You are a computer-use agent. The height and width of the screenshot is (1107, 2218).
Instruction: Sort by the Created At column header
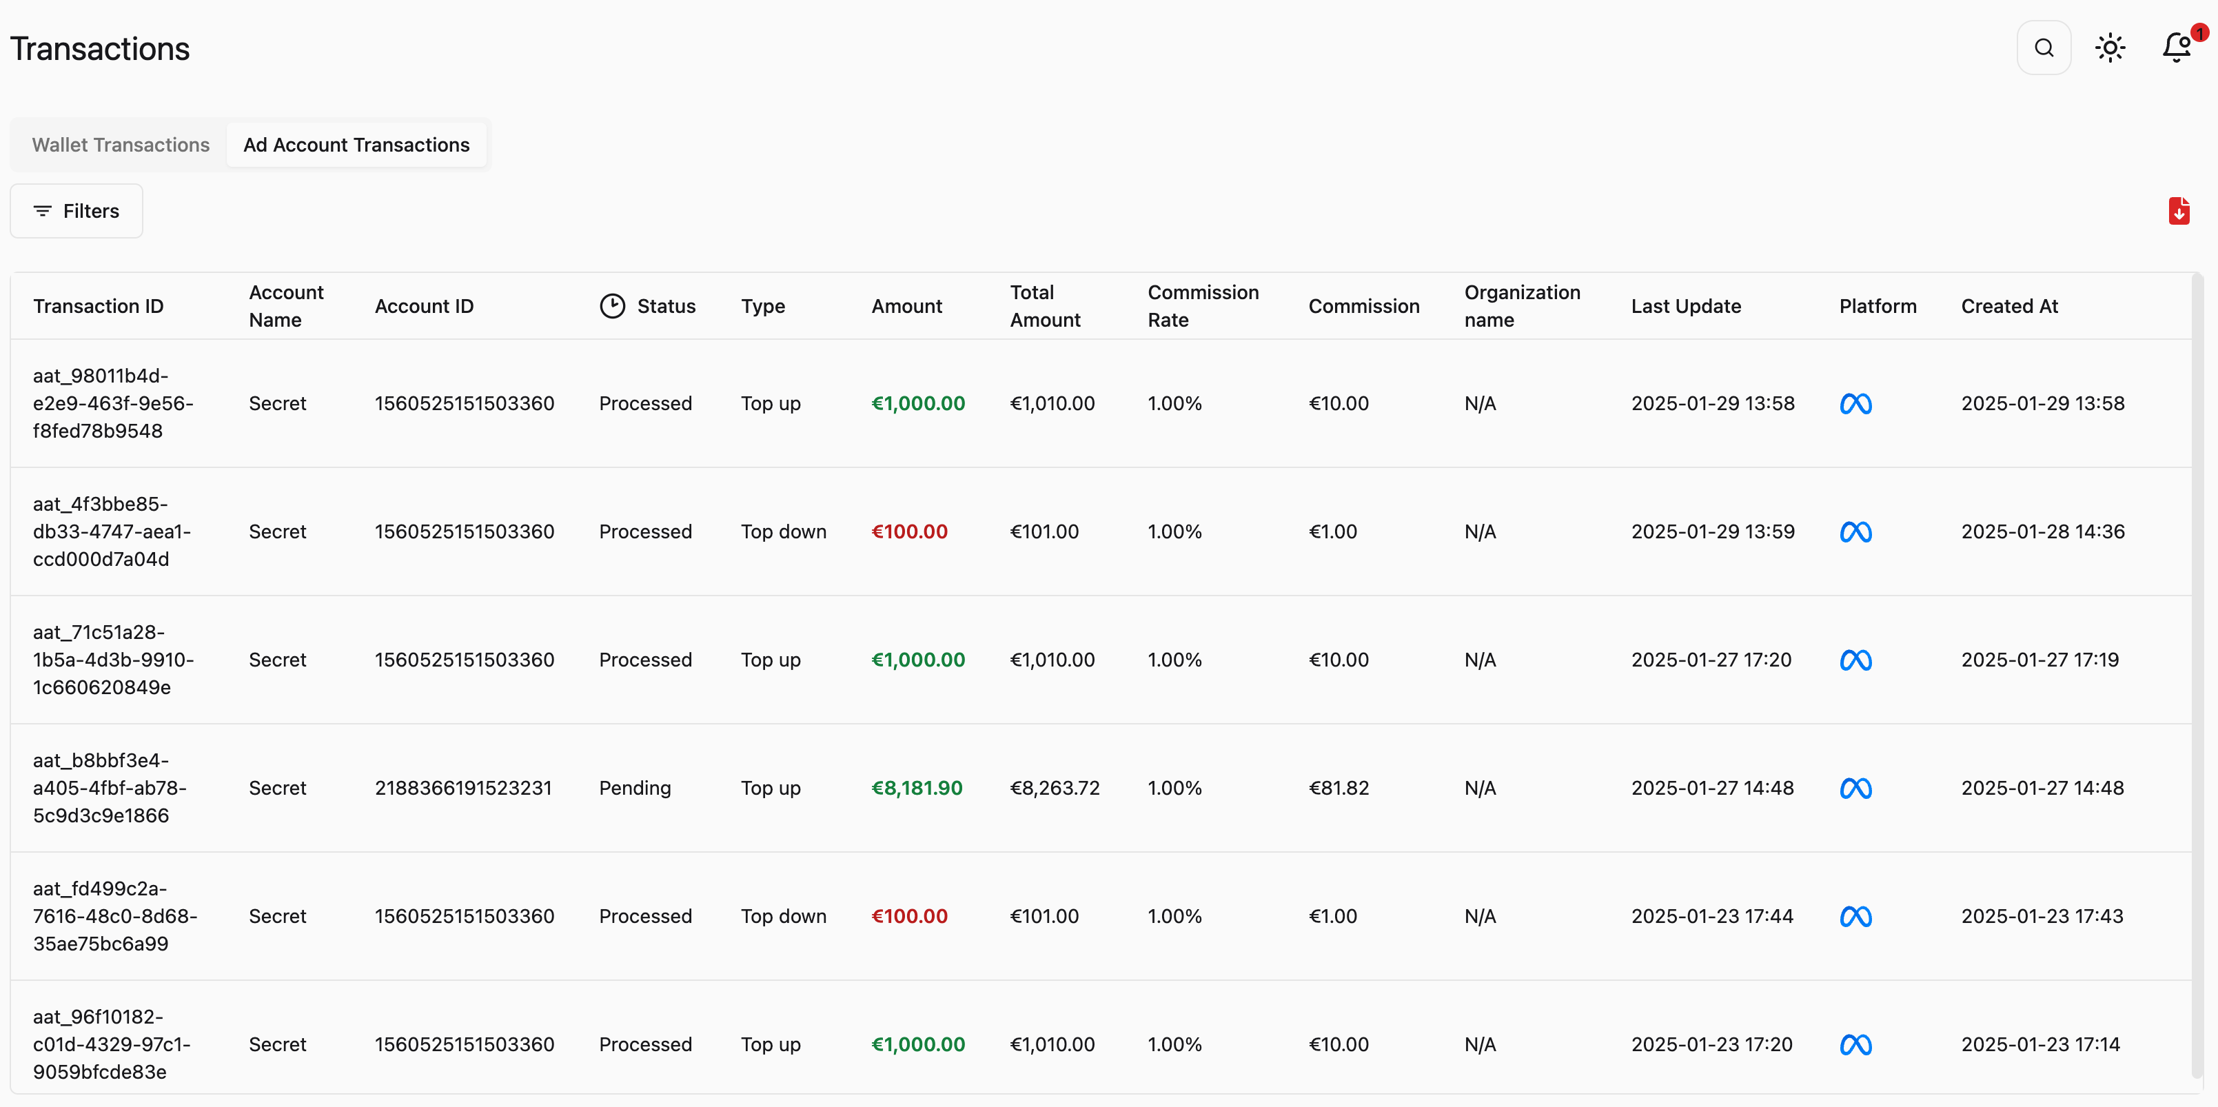2010,305
